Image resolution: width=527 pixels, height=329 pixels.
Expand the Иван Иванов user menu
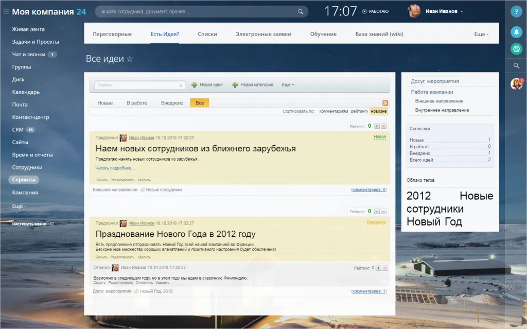click(x=444, y=11)
